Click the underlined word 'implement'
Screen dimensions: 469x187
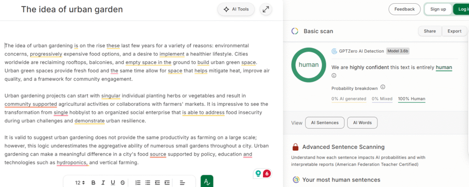point(172,54)
